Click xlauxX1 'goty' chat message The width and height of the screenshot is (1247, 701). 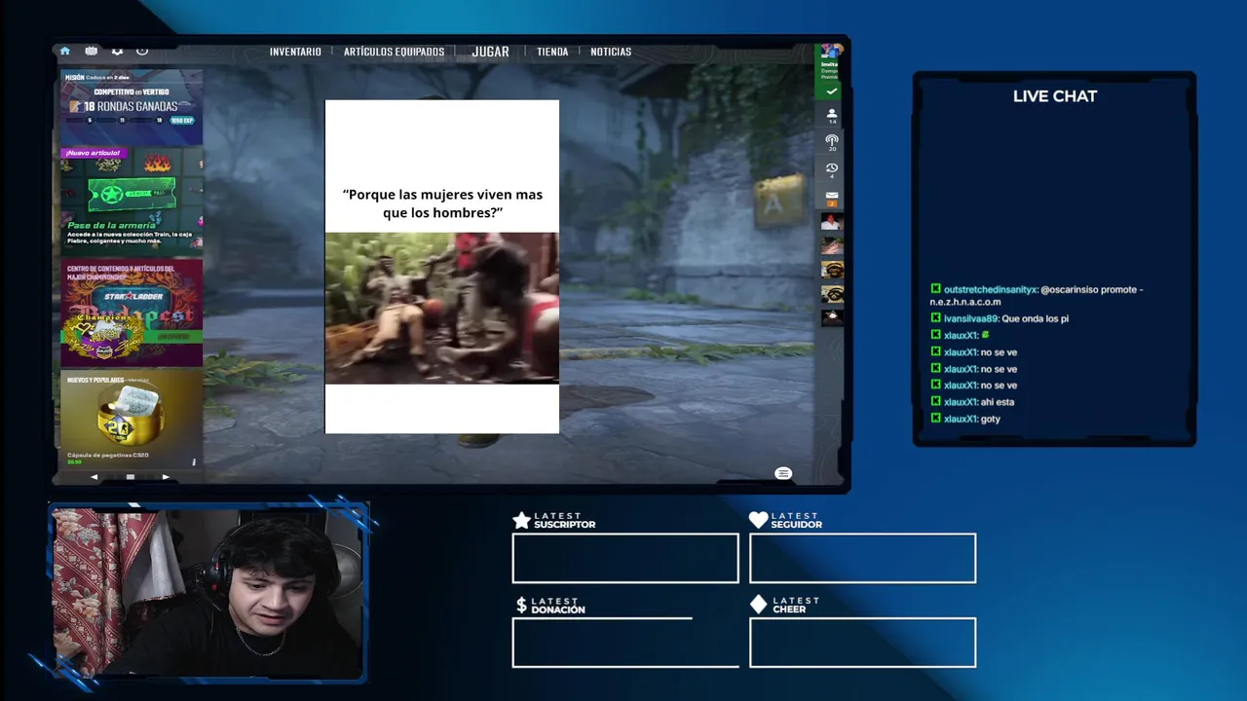pyautogui.click(x=965, y=419)
